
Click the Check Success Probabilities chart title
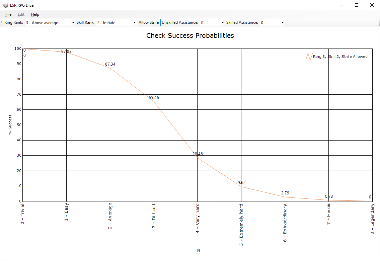tap(190, 35)
